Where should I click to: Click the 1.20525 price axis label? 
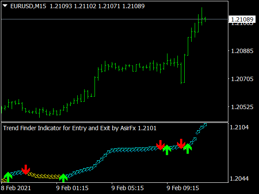[242, 107]
